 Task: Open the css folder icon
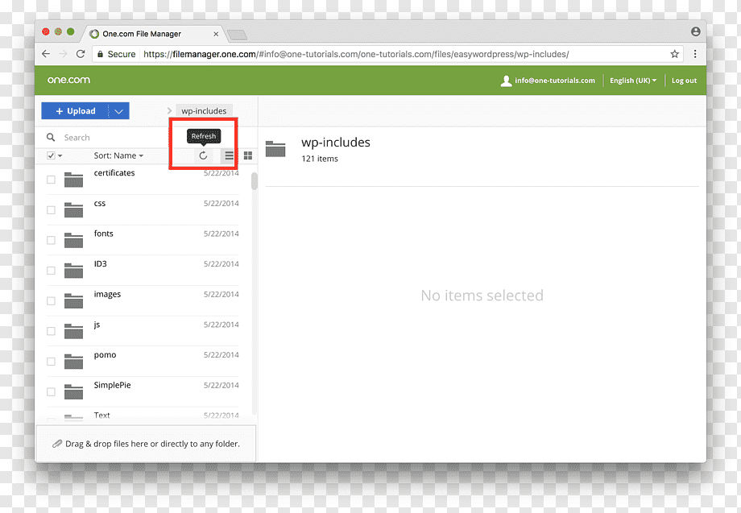click(74, 209)
